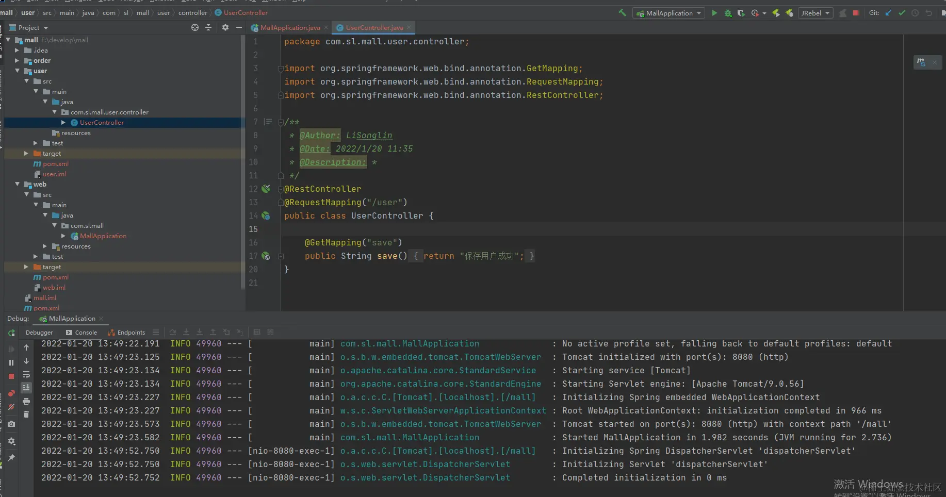Image resolution: width=946 pixels, height=497 pixels.
Task: Click the controller breadcrumb in navigation bar
Action: click(x=192, y=13)
